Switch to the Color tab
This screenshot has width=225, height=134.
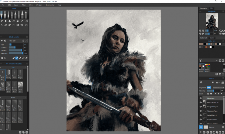pos(212,38)
